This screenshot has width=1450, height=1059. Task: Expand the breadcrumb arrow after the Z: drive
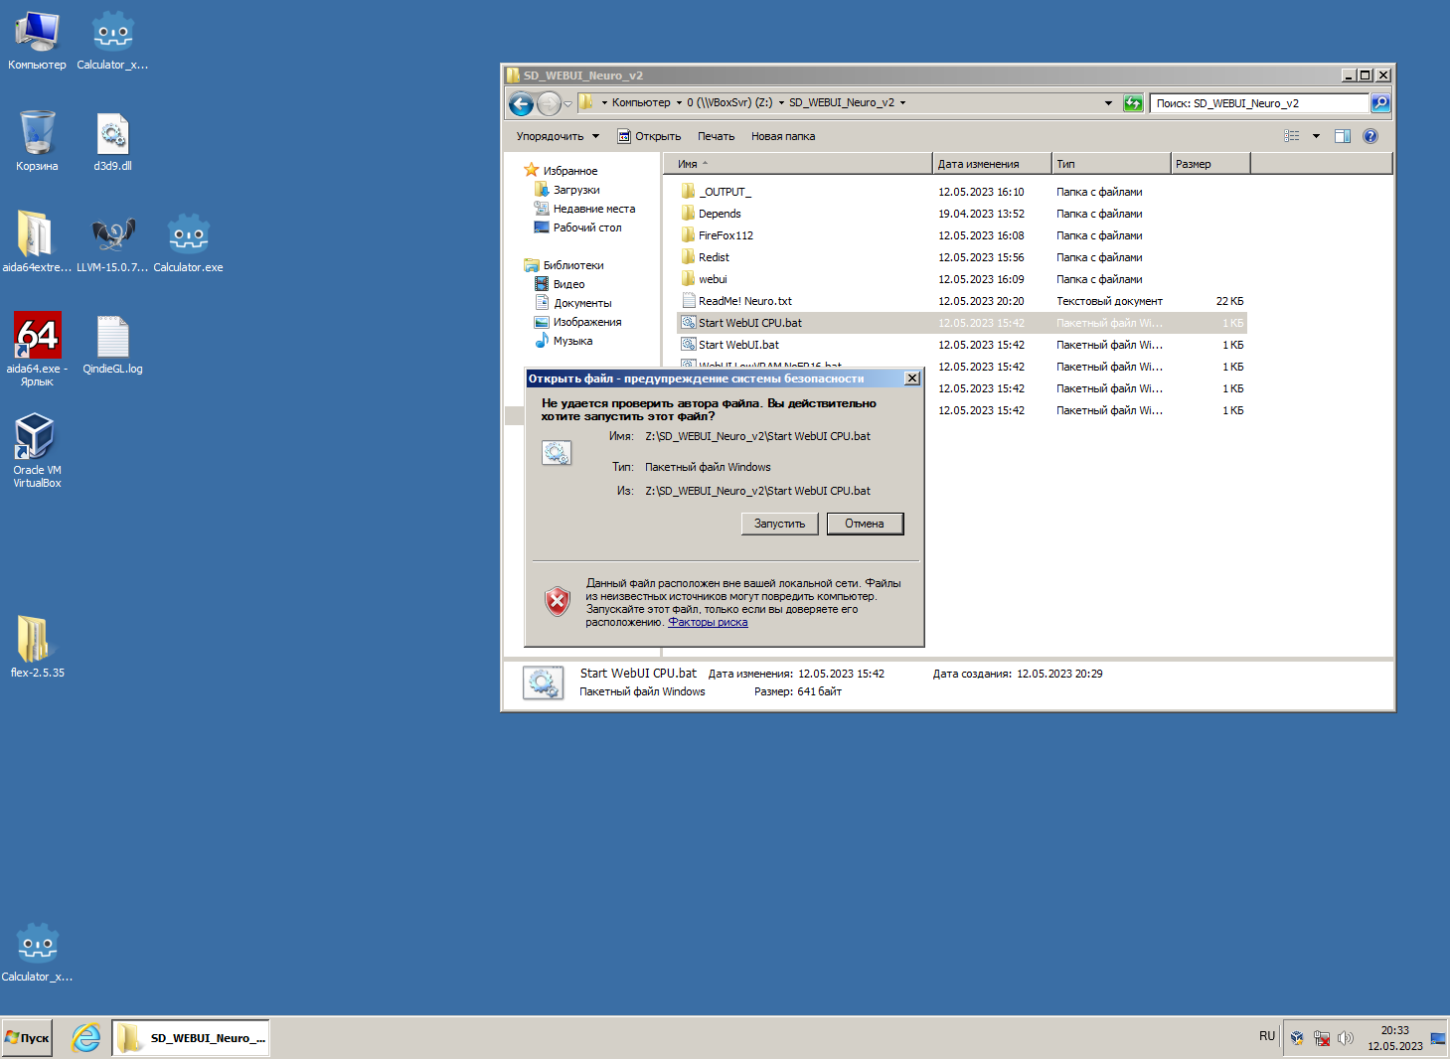pos(781,102)
